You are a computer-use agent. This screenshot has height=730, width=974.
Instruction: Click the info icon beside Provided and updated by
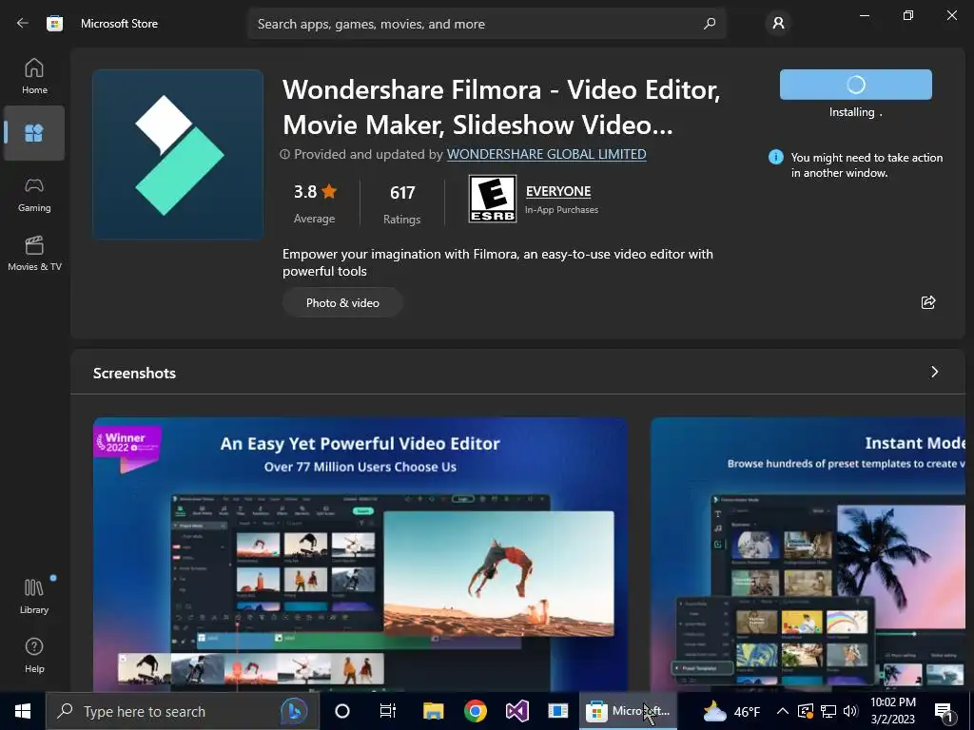284,154
